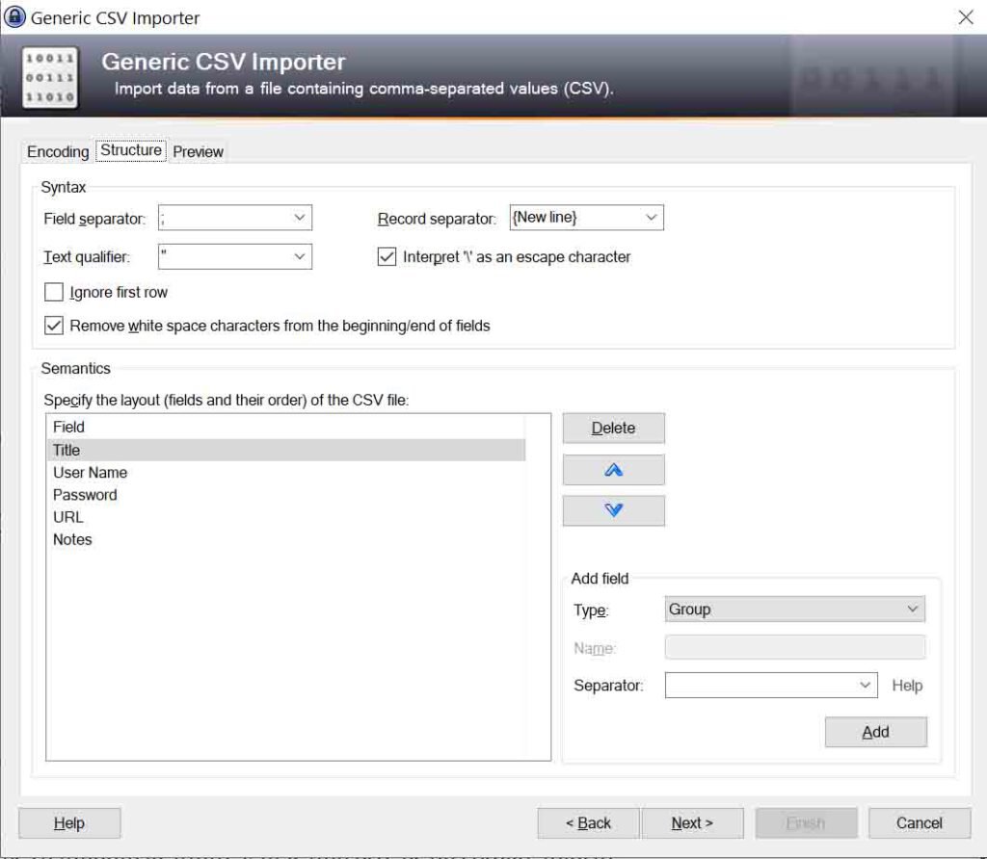Select the User Name field row
The image size is (987, 859).
click(x=286, y=473)
